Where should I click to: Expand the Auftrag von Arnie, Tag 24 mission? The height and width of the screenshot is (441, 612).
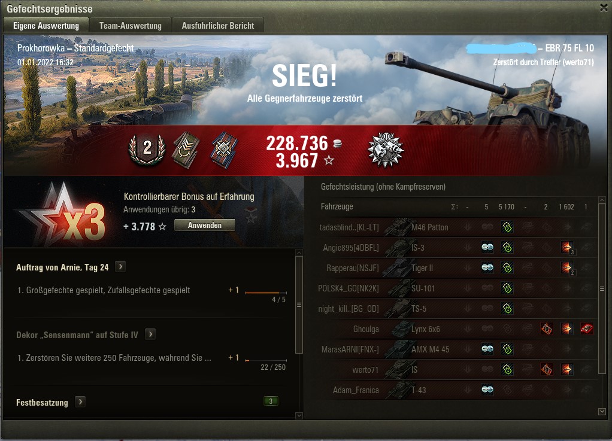pos(120,267)
